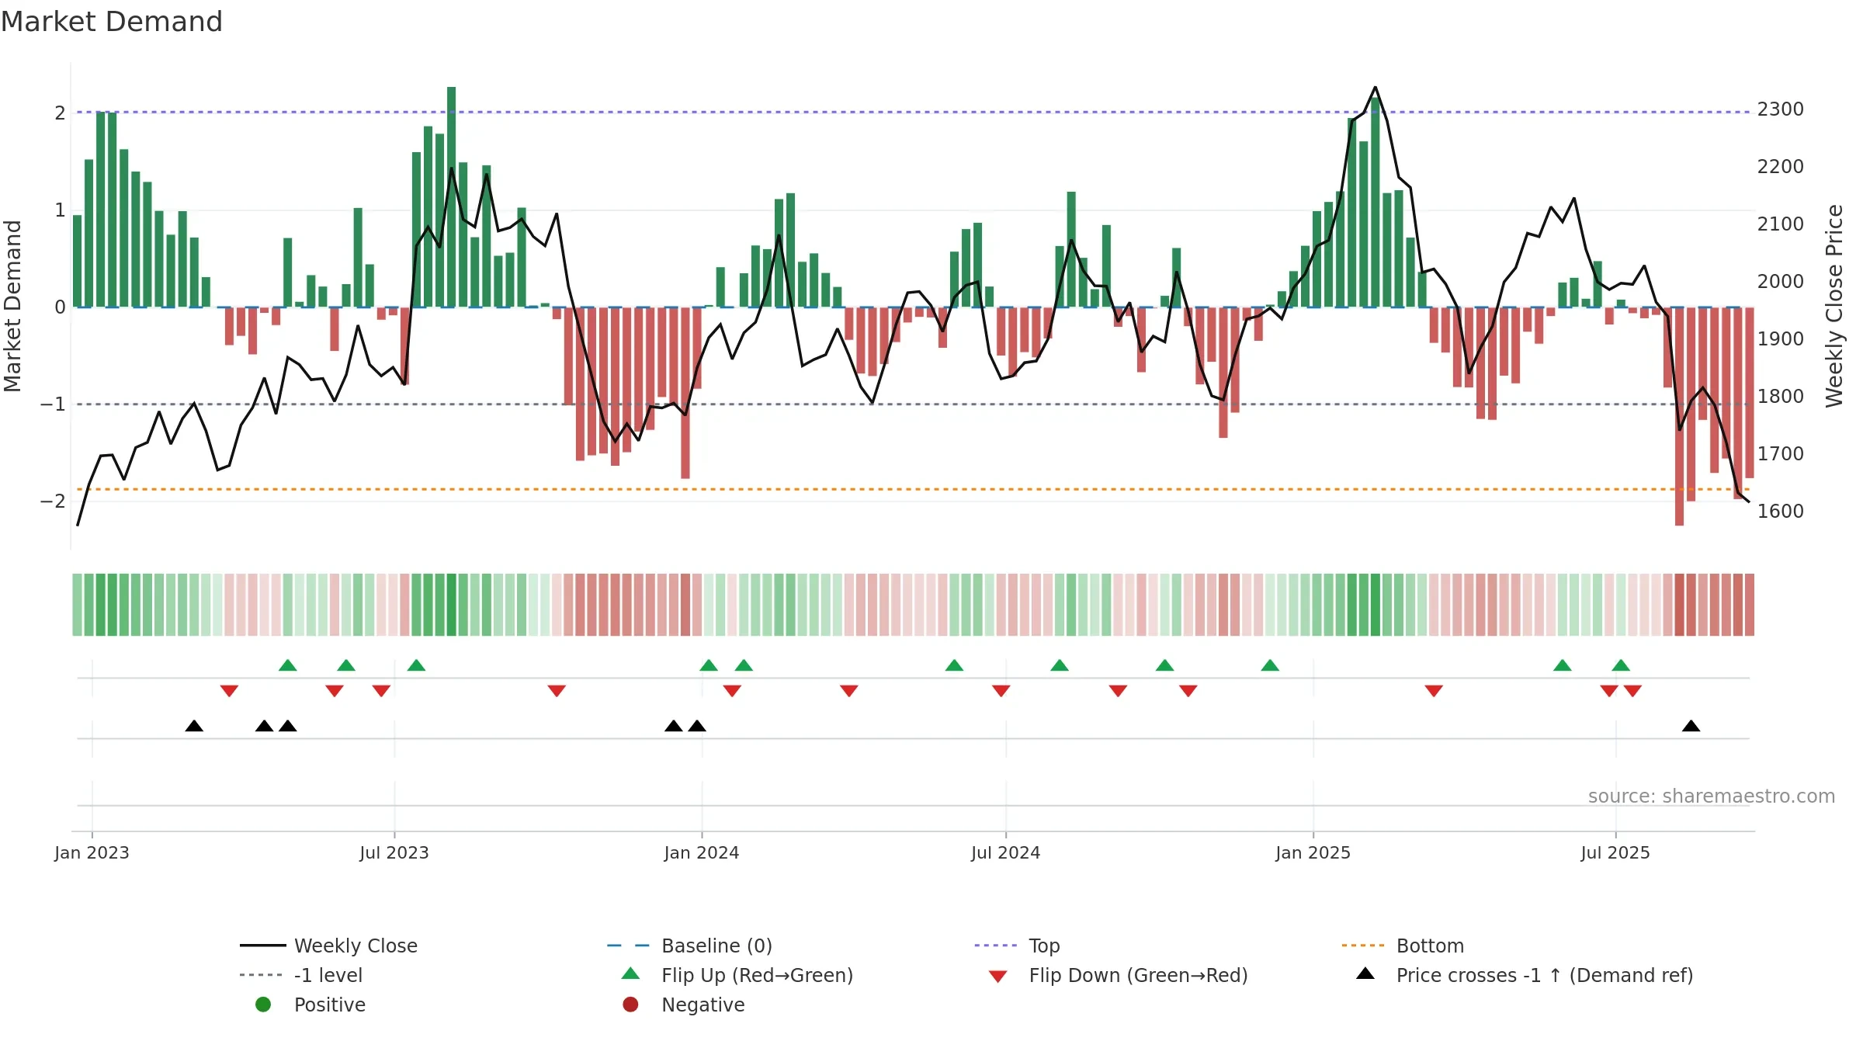
Task: Toggle the -1 level legend entry
Action: (301, 975)
